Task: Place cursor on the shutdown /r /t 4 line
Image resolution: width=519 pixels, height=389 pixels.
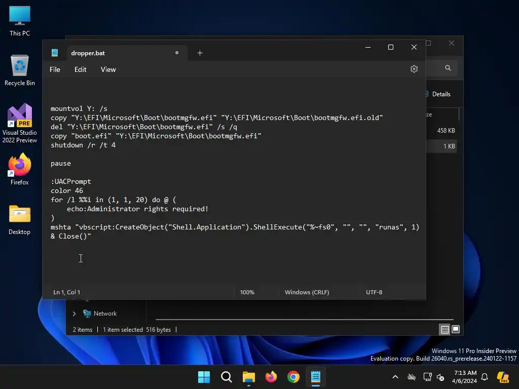Action: point(83,145)
